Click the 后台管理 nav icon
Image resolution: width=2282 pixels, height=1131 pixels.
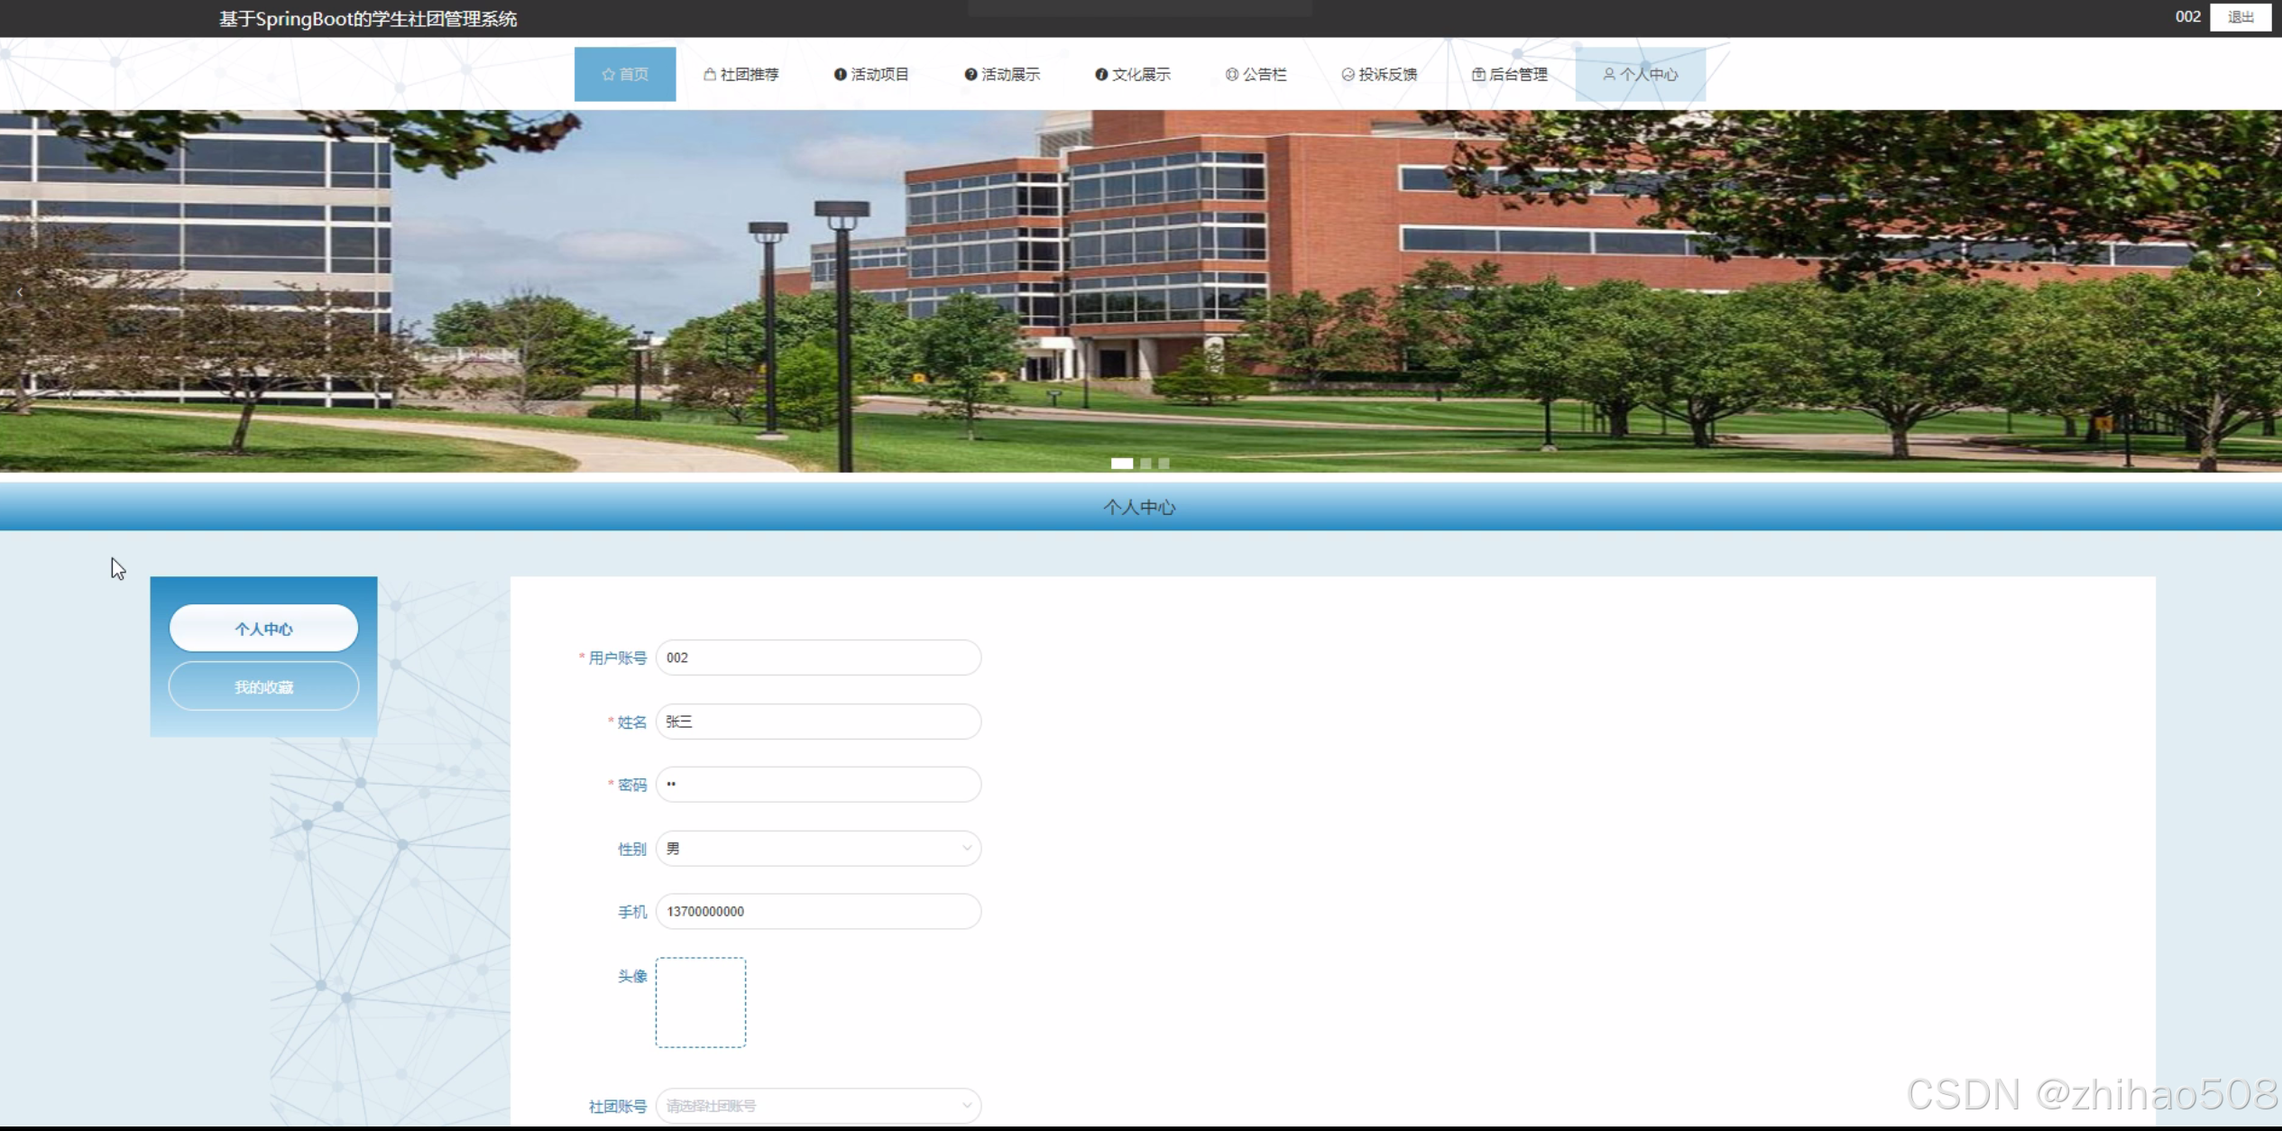(x=1478, y=75)
